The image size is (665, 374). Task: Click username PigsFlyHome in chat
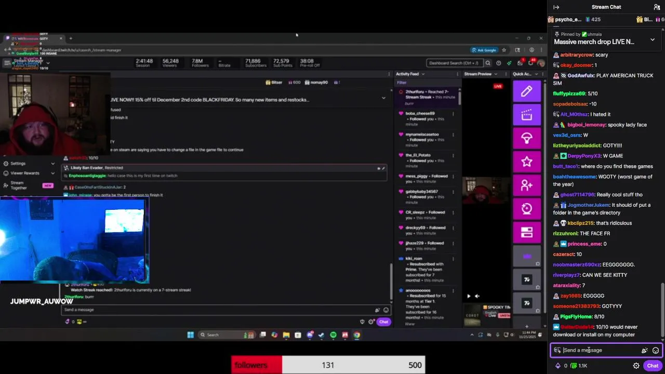tap(577, 316)
